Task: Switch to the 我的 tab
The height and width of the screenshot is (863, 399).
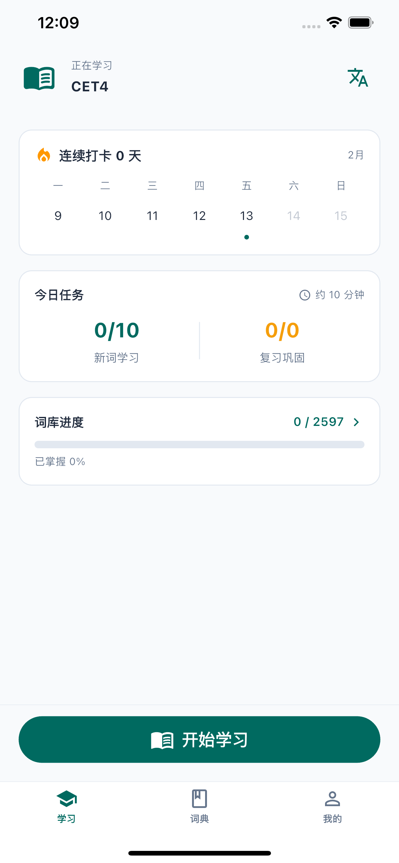Action: pyautogui.click(x=332, y=819)
